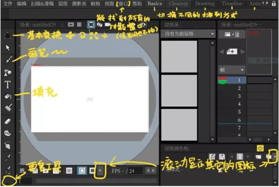
Task: Open the 窗口 menu
Action: pos(124,4)
